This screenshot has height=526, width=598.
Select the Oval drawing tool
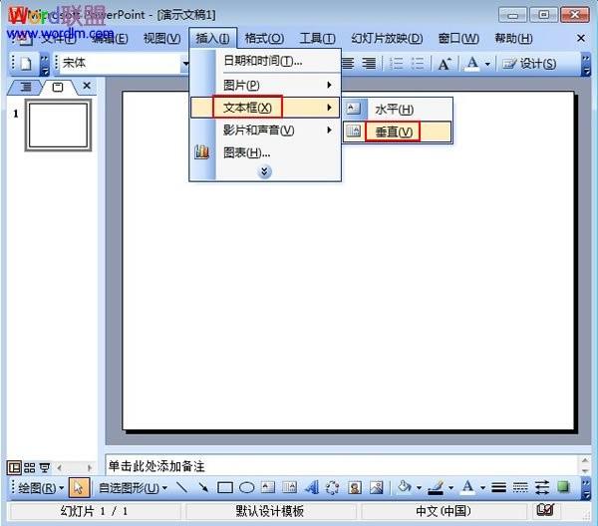click(x=247, y=487)
